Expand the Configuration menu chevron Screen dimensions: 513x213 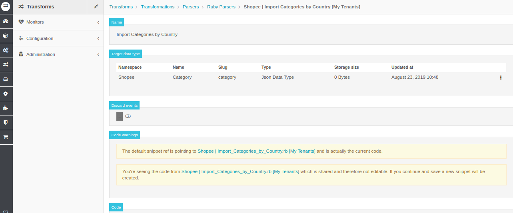98,38
